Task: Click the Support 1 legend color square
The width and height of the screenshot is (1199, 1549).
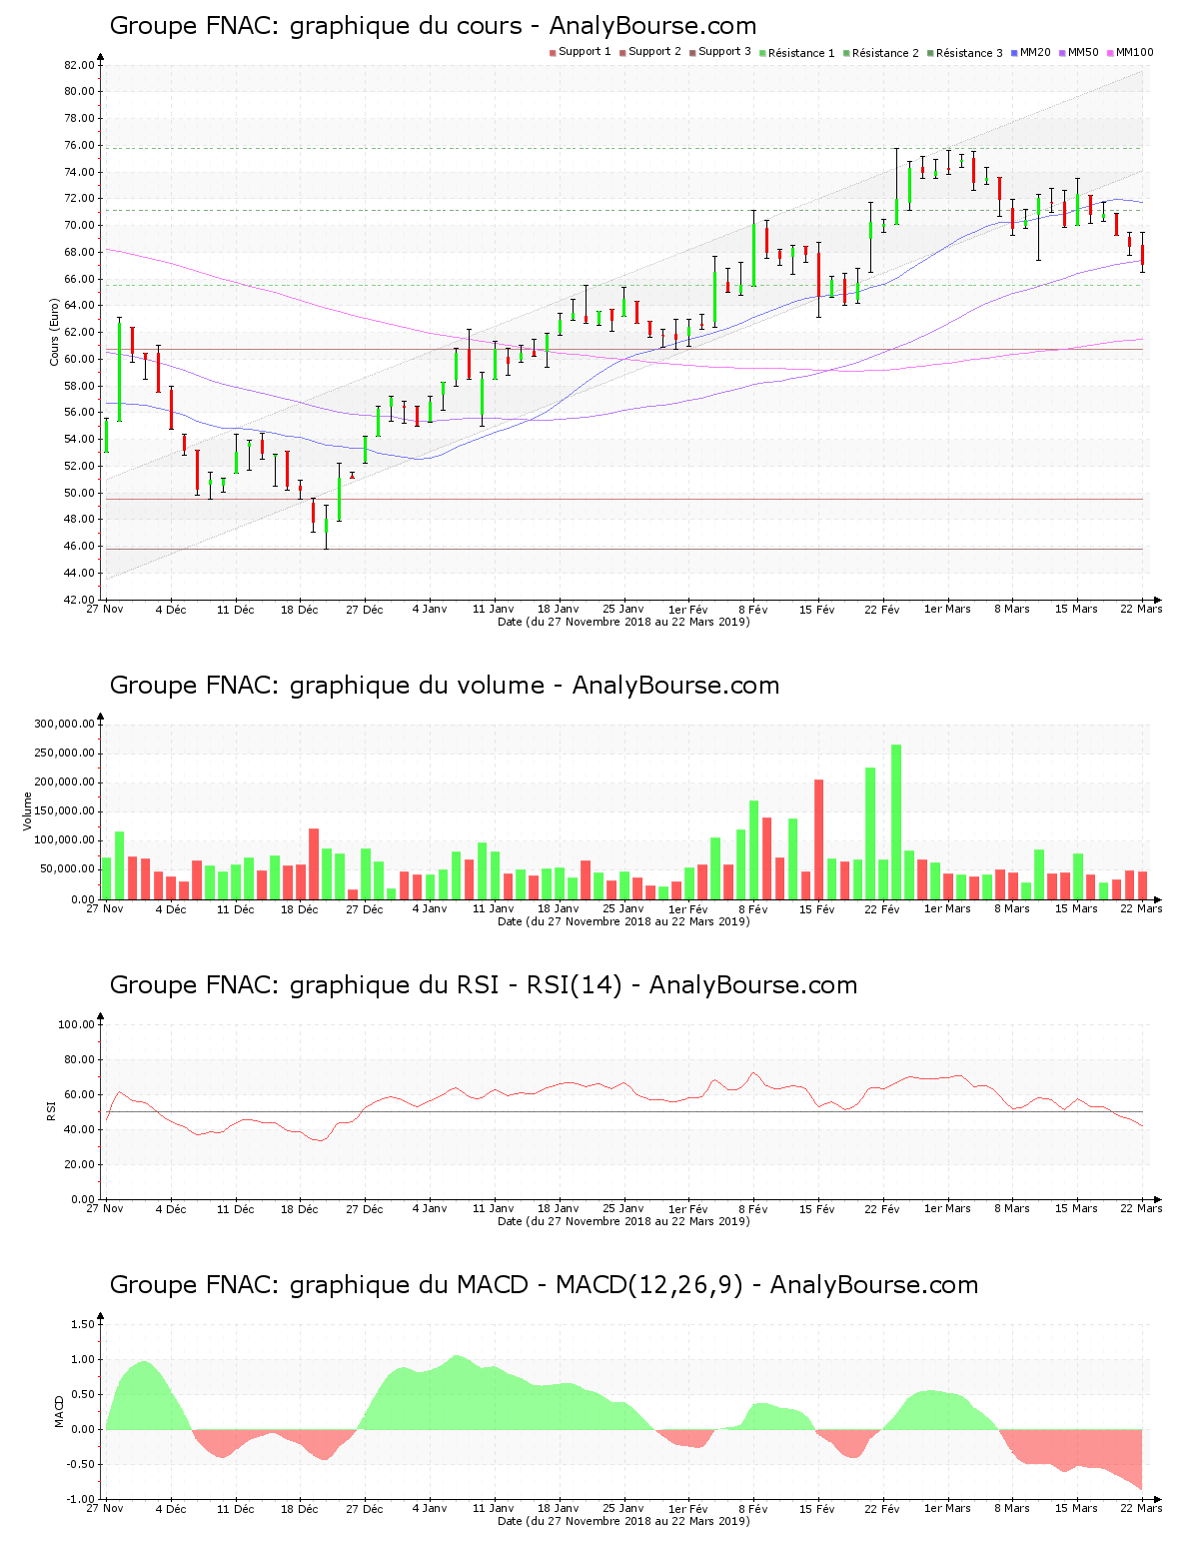Action: 553,53
